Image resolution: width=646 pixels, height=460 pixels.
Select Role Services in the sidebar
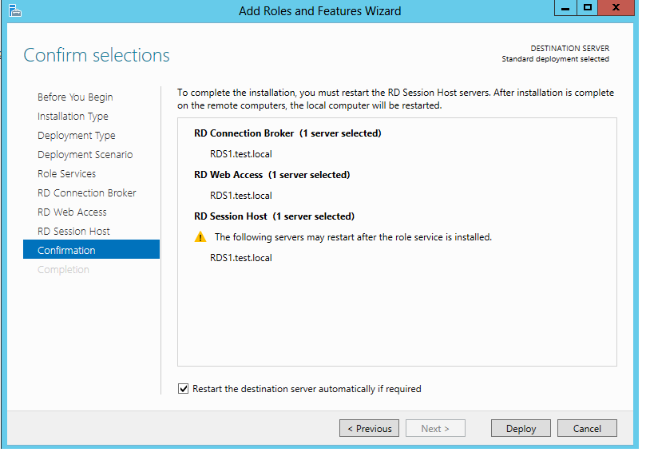coord(67,174)
